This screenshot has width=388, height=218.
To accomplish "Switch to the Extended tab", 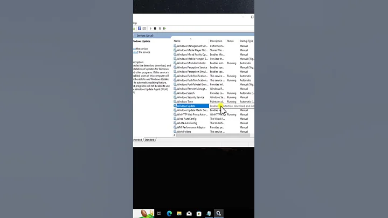I will (x=138, y=140).
